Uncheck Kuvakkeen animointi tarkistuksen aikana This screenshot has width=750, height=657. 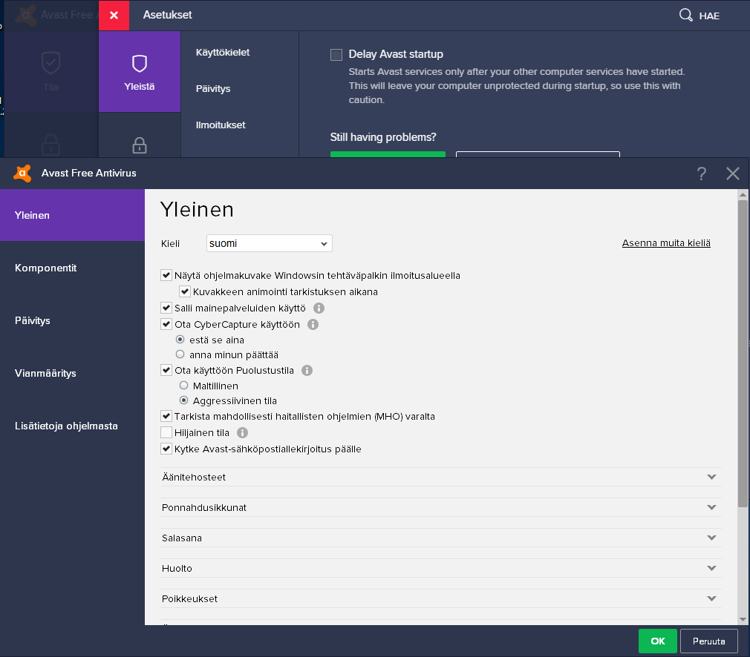[x=185, y=291]
